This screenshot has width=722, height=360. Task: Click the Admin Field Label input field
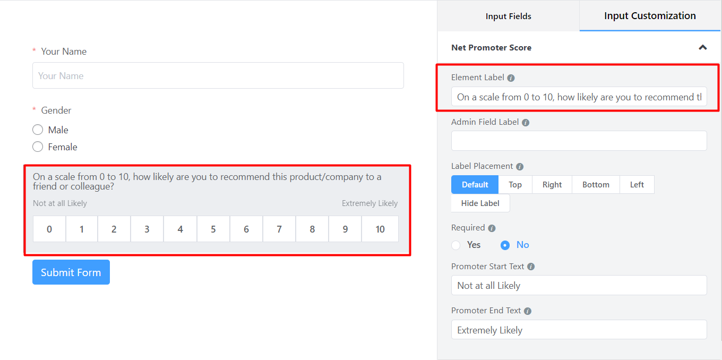[579, 140]
